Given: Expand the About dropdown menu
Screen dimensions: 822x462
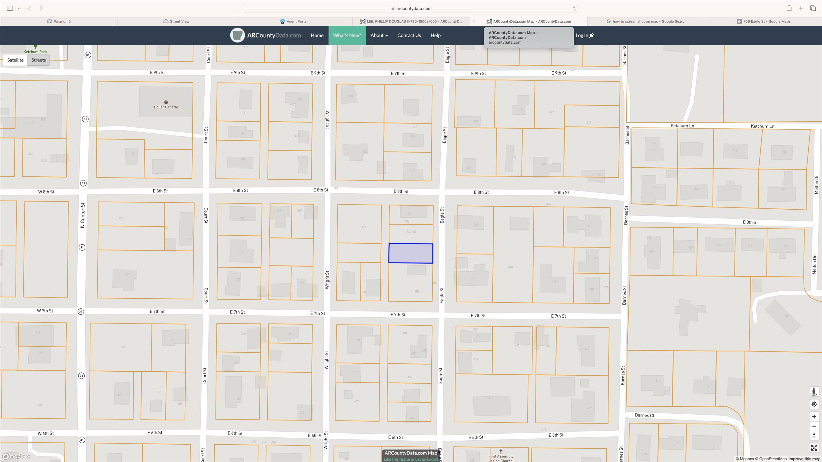Looking at the screenshot, I should pyautogui.click(x=379, y=35).
